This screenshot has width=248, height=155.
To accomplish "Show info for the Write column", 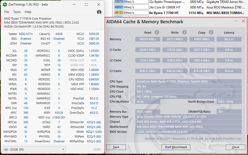I will tap(184, 33).
